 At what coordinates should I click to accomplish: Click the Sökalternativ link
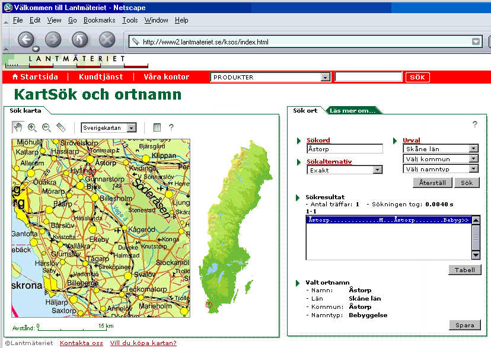pos(329,161)
